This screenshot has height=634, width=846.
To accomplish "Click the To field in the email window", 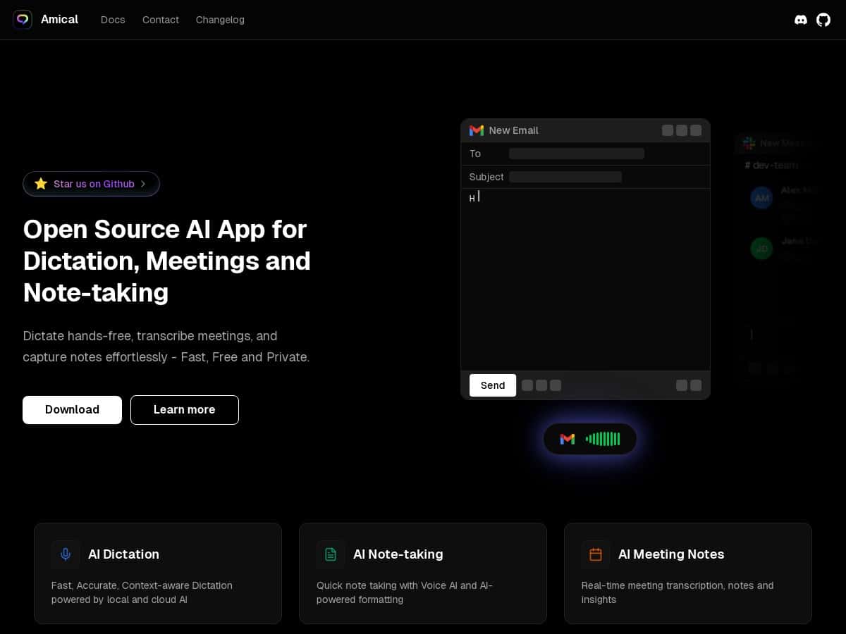I will pos(577,154).
